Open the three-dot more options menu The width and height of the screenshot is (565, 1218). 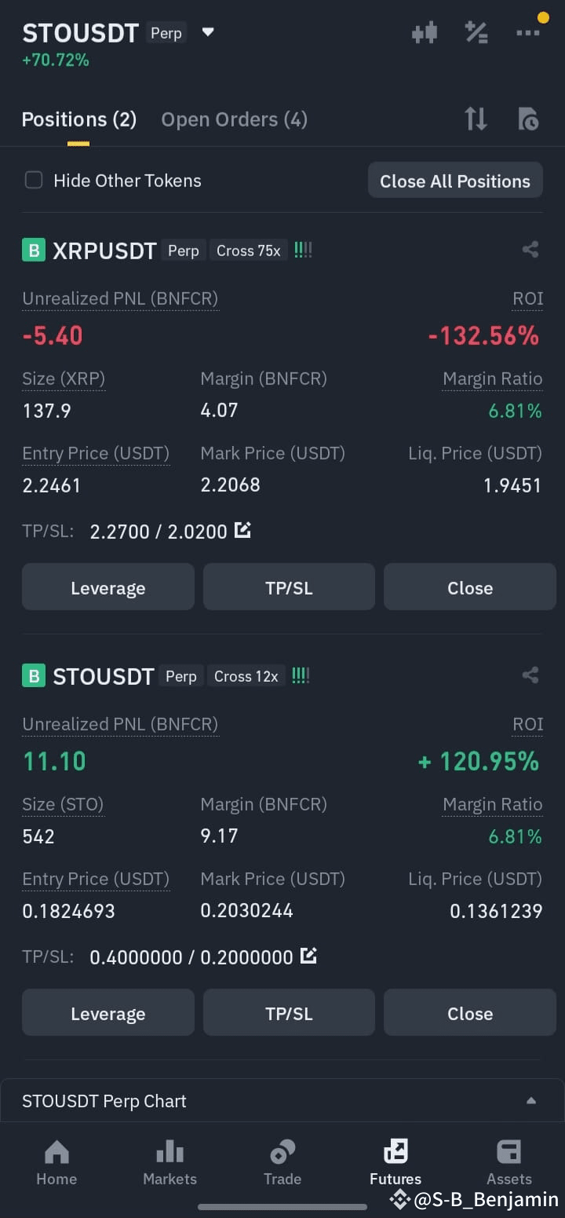pos(528,33)
